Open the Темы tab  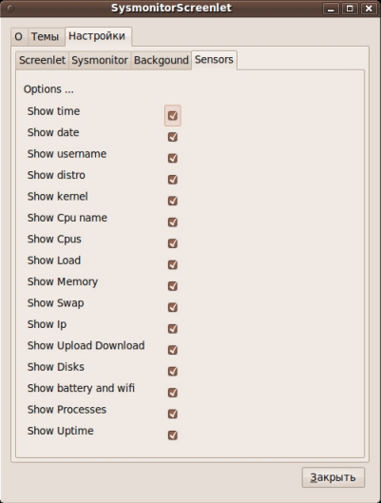[x=45, y=36]
